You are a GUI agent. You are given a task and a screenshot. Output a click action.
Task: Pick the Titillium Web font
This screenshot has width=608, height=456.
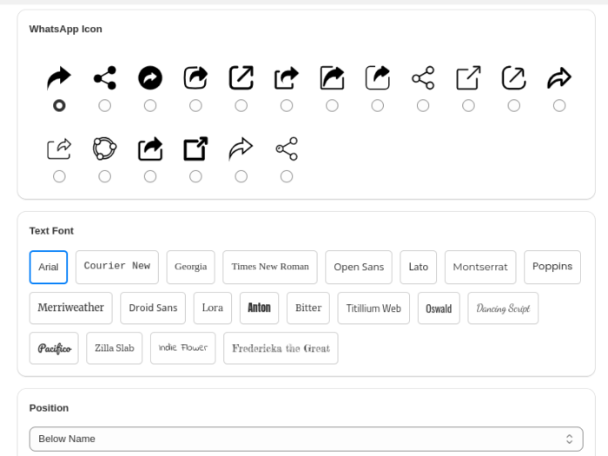coord(373,307)
